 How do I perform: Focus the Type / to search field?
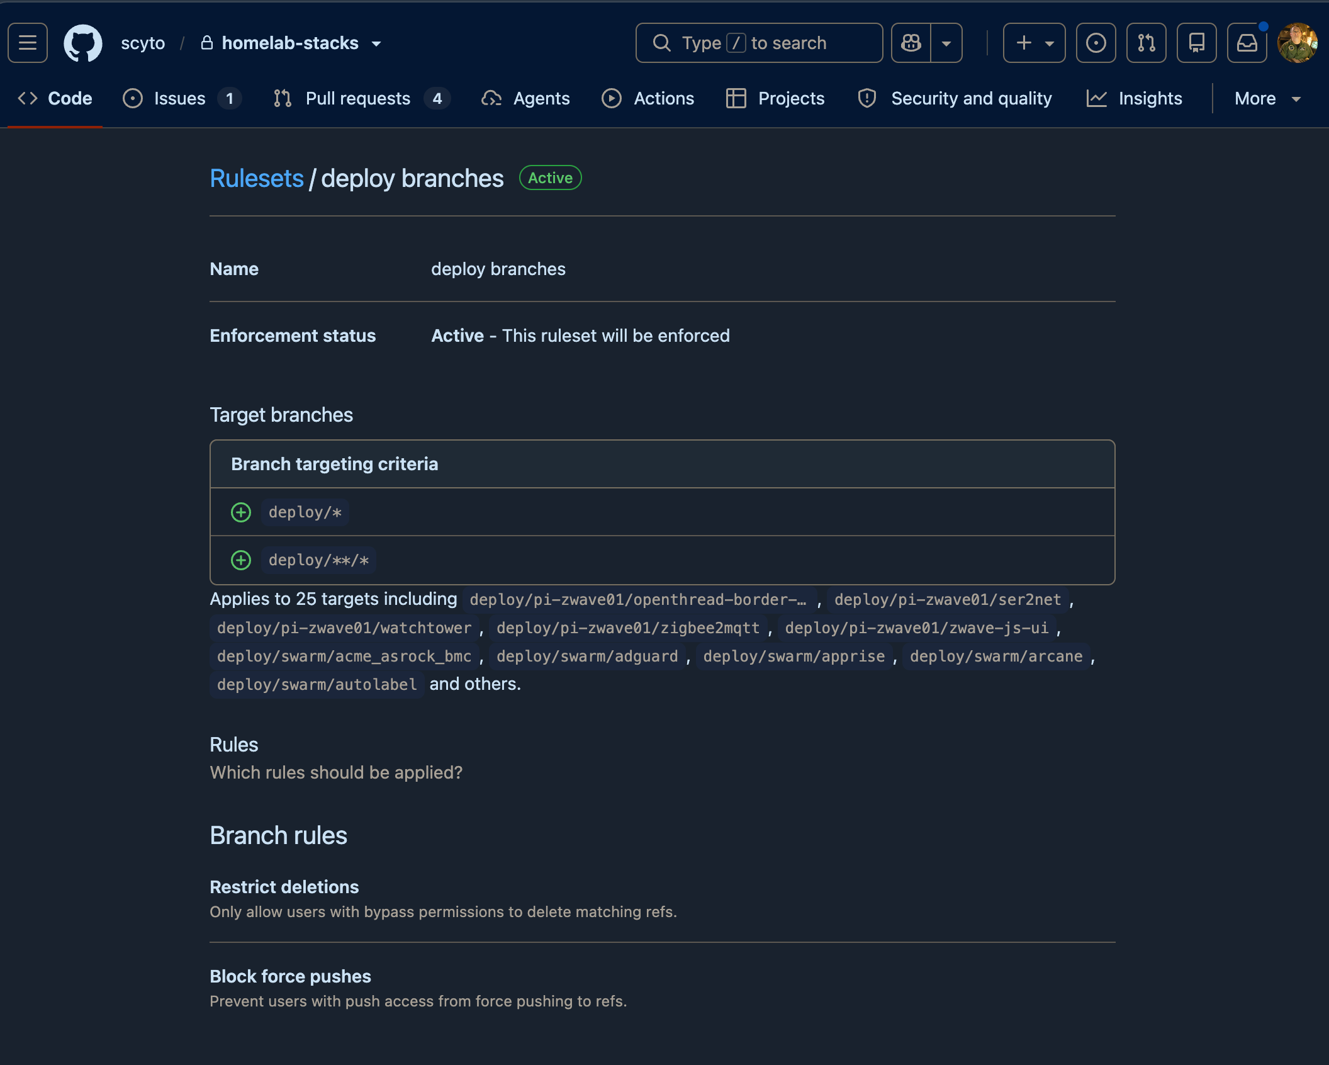click(x=759, y=43)
